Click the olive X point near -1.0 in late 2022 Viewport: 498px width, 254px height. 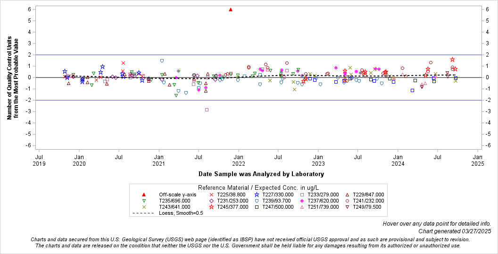coord(294,89)
